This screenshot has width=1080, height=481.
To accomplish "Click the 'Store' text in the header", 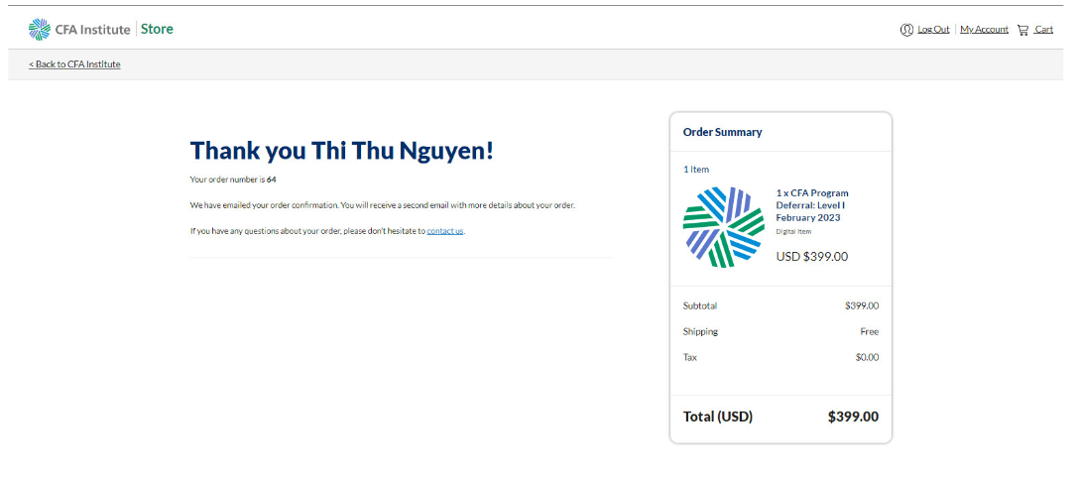I will pyautogui.click(x=157, y=29).
